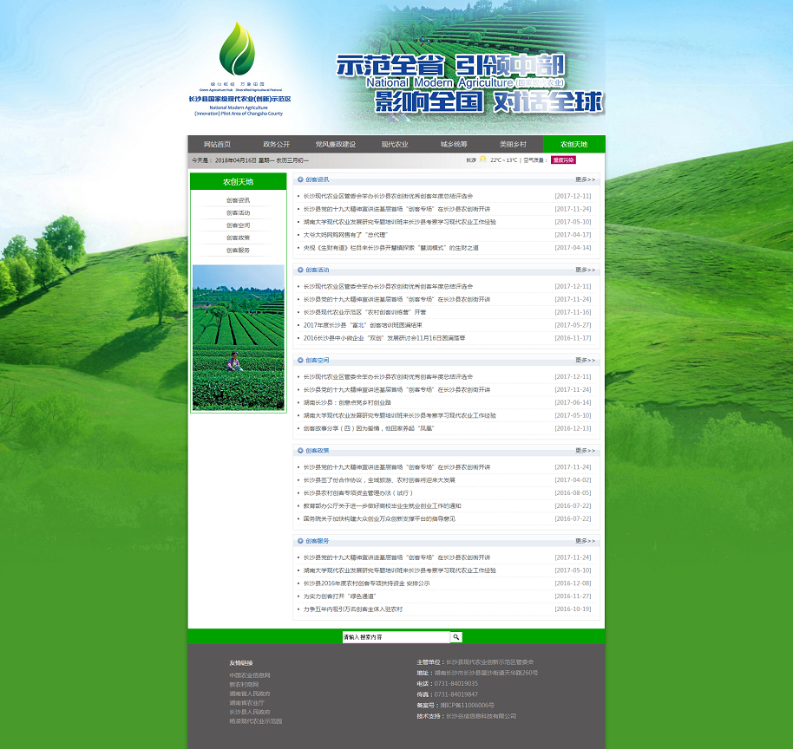
Task: Open the 长沙县签了份合作协议 article link
Action: 379,480
